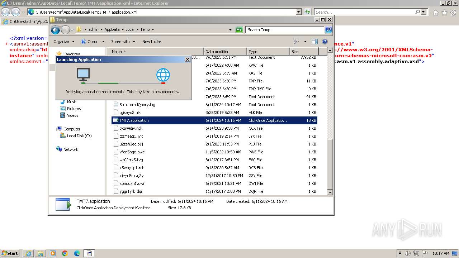Viewport: 459px width, 258px height.
Task: Sort files by Name column
Action: coord(155,52)
